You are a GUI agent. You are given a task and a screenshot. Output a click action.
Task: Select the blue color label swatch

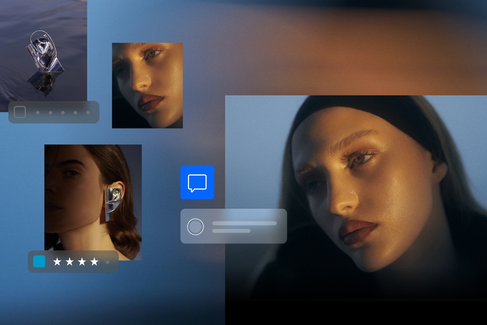point(39,261)
